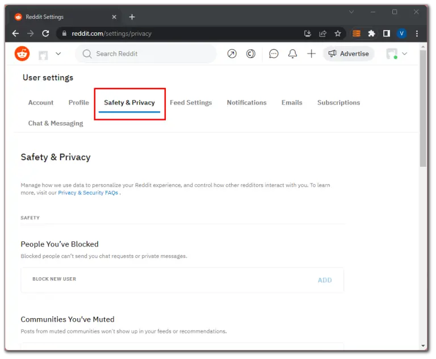This screenshot has height=359, width=436.
Task: Reload the page using the refresh icon
Action: (x=45, y=34)
